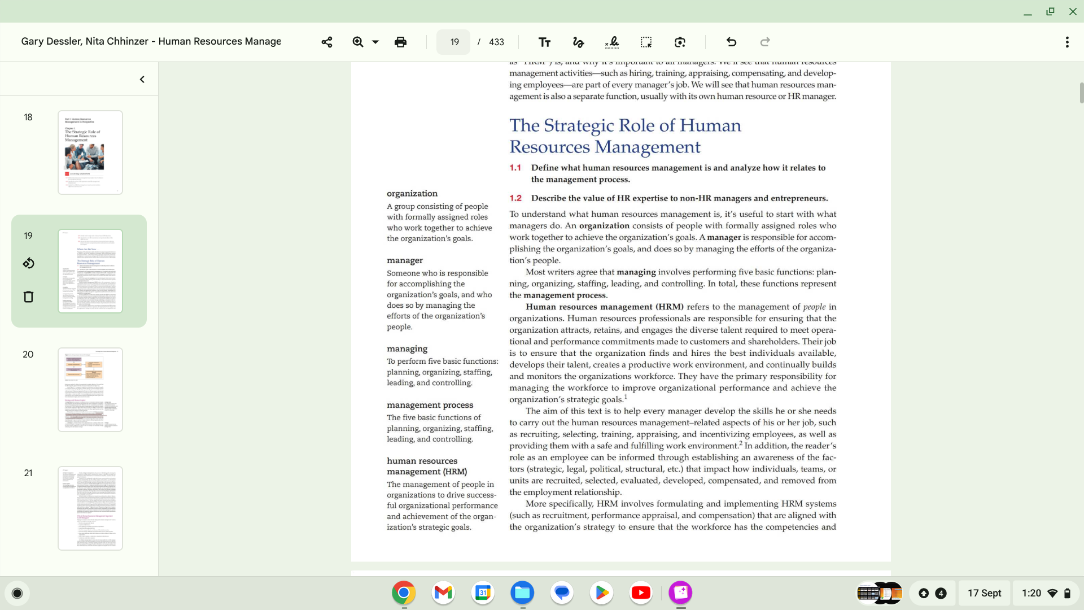This screenshot has height=610, width=1084.
Task: Open the Messages app from the shelf
Action: (x=562, y=592)
